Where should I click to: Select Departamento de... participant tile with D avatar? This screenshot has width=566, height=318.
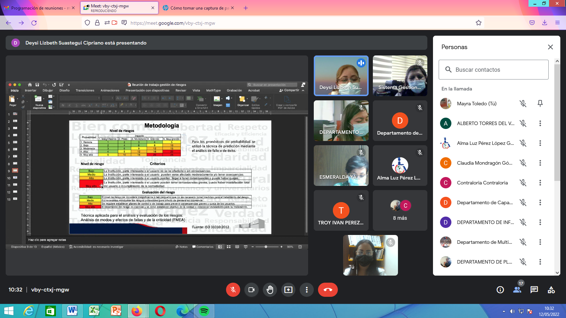pos(400,120)
